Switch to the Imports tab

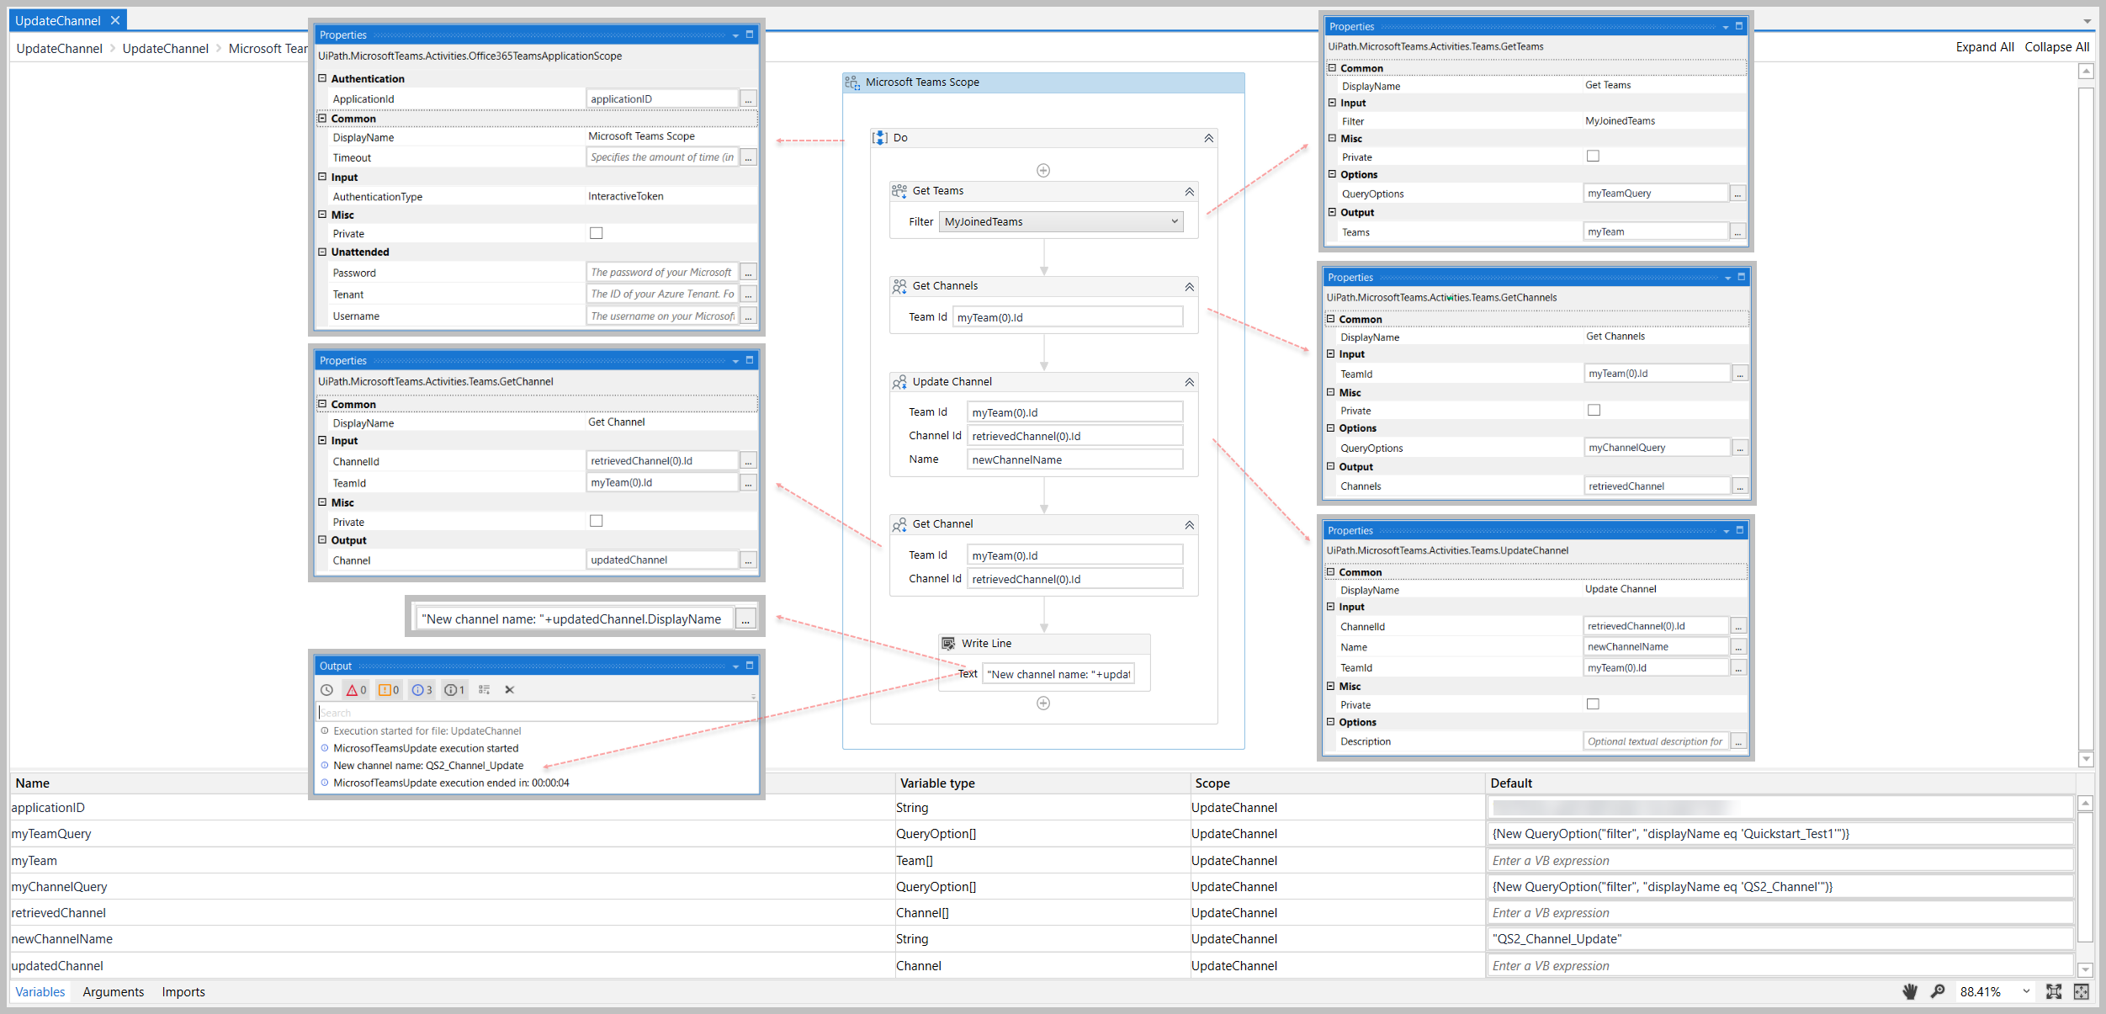[183, 992]
